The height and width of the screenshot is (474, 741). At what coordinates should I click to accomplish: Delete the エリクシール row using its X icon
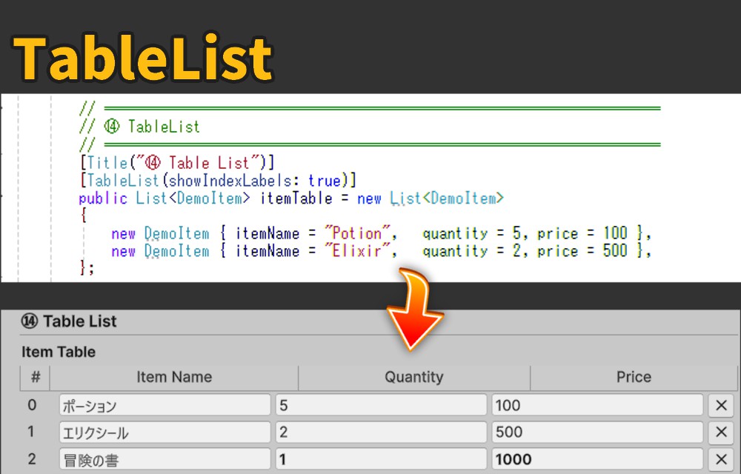tap(720, 432)
